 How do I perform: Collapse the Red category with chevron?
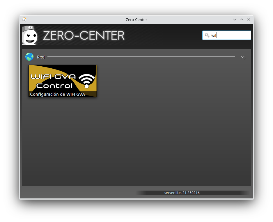pyautogui.click(x=243, y=57)
